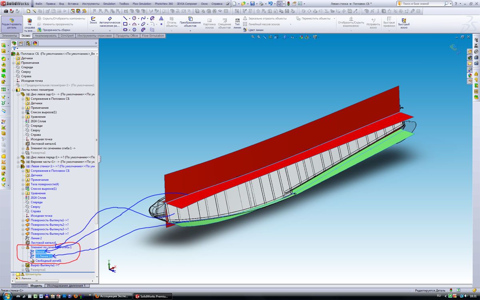Click Линейный массив эскиза button
This screenshot has height=300, width=480.
261,24
